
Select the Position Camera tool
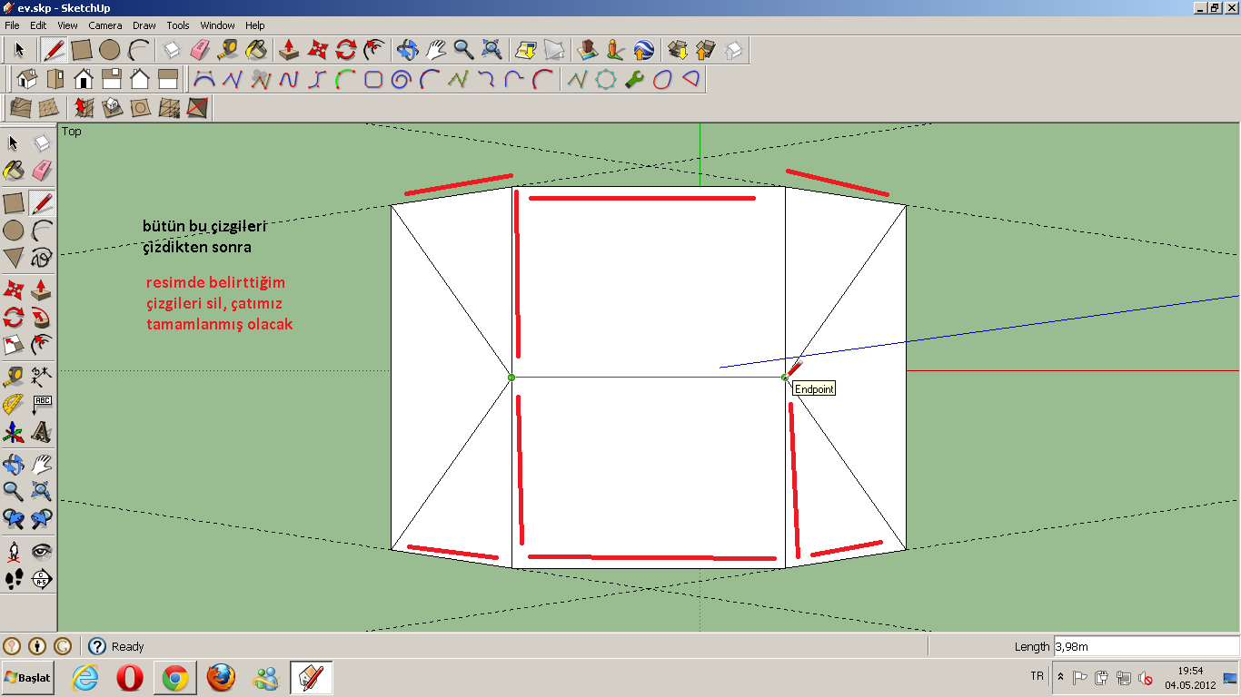tap(14, 550)
